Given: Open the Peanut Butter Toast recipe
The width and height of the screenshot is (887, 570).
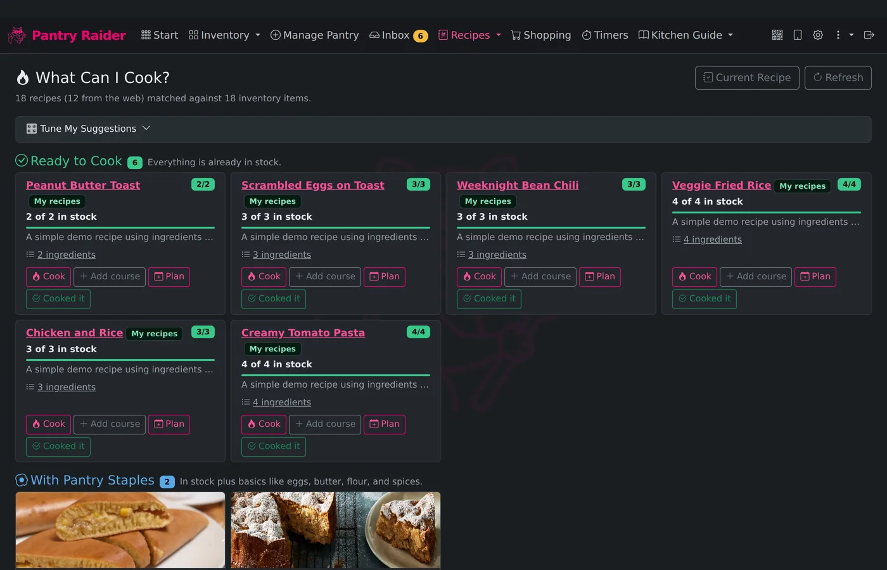Looking at the screenshot, I should (x=83, y=185).
